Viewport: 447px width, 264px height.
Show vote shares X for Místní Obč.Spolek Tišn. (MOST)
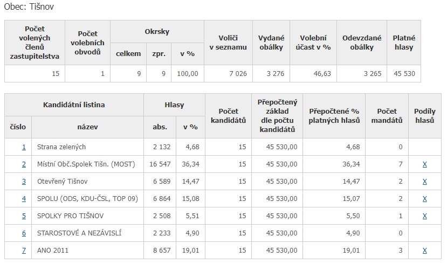point(425,164)
